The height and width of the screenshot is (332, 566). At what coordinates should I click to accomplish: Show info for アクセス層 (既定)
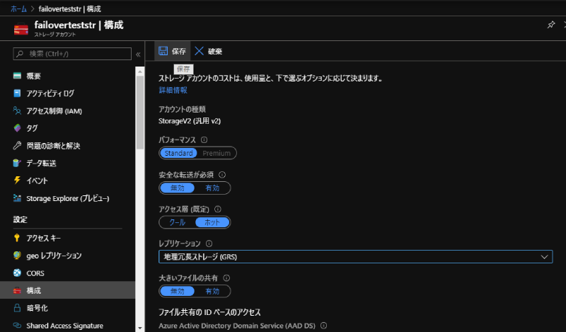tap(218, 209)
